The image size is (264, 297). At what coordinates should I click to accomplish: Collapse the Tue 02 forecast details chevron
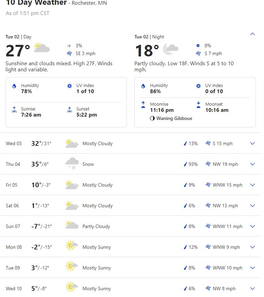point(252,34)
